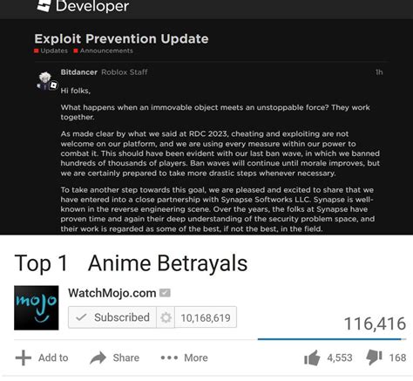Open the WatchMojo channel thumbnail
Screen dimensions: 413x381
pos(37,308)
